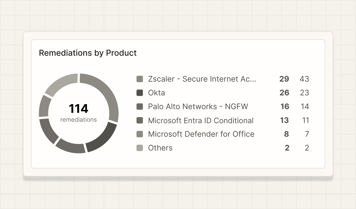Click the Microsoft Defender legend swatch
The width and height of the screenshot is (356, 209).
coord(140,134)
